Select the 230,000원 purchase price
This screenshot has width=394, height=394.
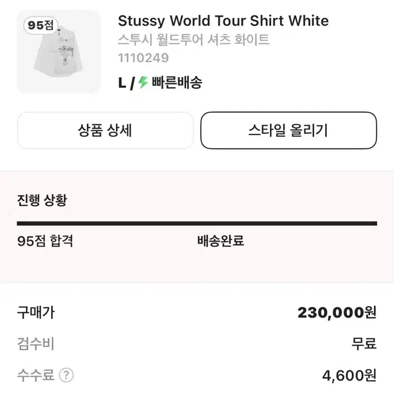(337, 312)
